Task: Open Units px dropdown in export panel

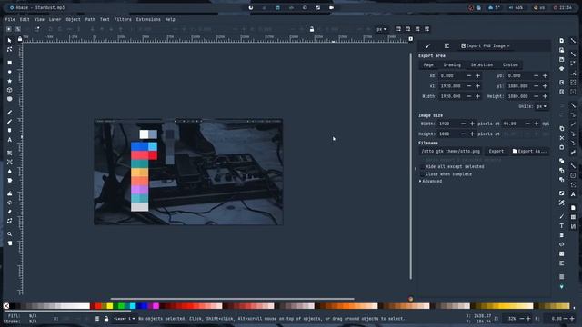Action: 542,106
